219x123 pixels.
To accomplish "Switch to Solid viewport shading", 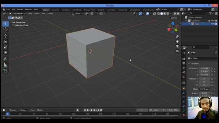I will click(162, 14).
